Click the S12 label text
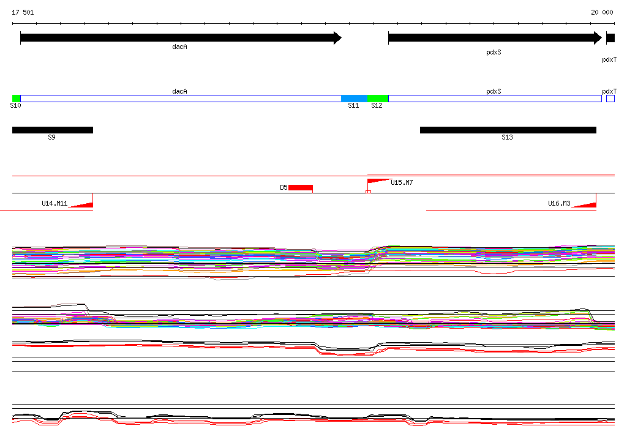Viewport: 627px width, 437px height. point(377,105)
